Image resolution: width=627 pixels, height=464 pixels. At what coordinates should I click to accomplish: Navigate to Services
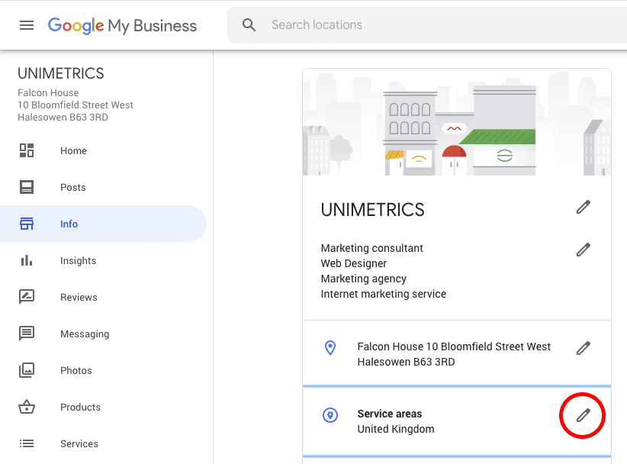tap(79, 444)
